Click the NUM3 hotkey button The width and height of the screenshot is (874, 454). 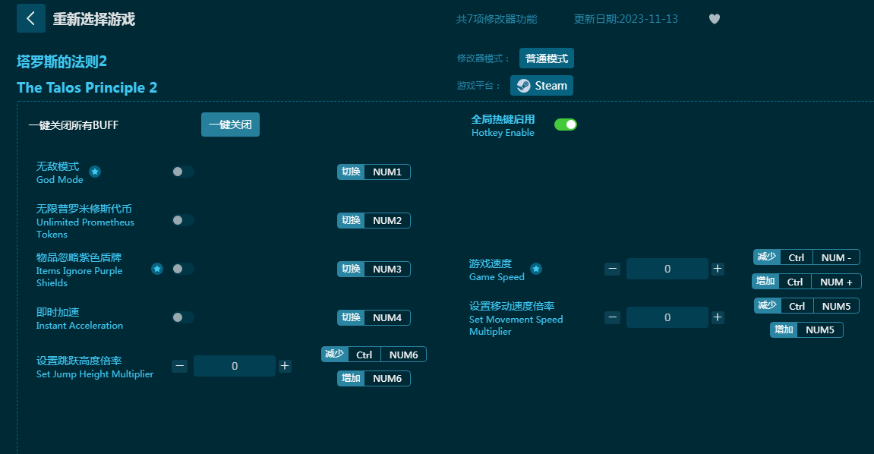tap(374, 269)
